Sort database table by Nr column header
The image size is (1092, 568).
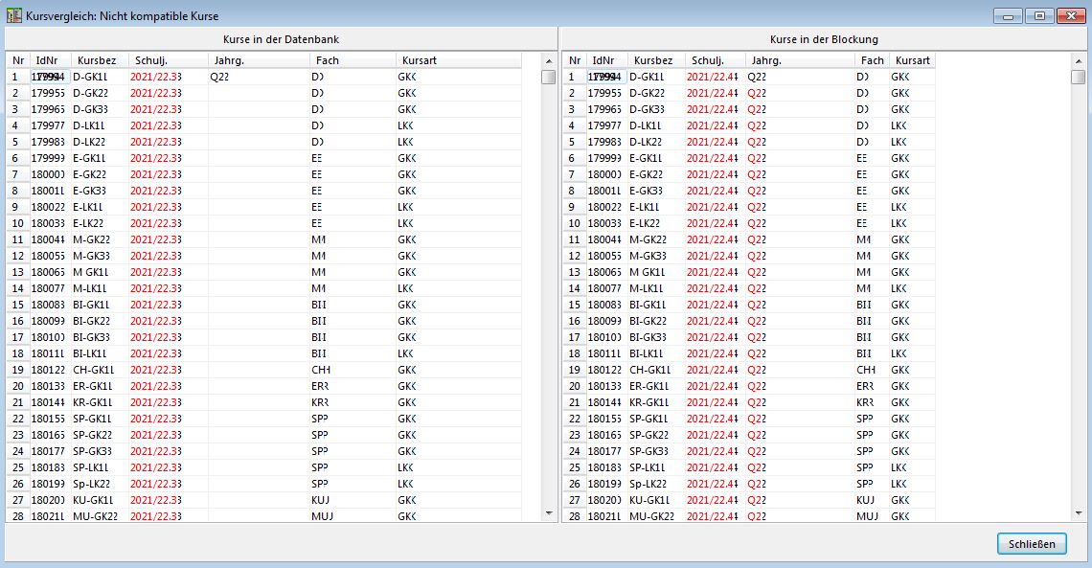[18, 60]
